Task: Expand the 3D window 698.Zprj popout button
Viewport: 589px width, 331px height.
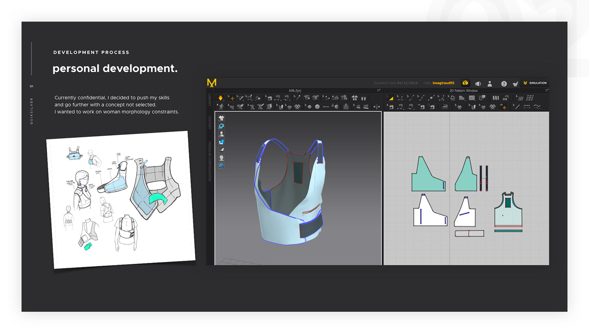Action: click(379, 90)
